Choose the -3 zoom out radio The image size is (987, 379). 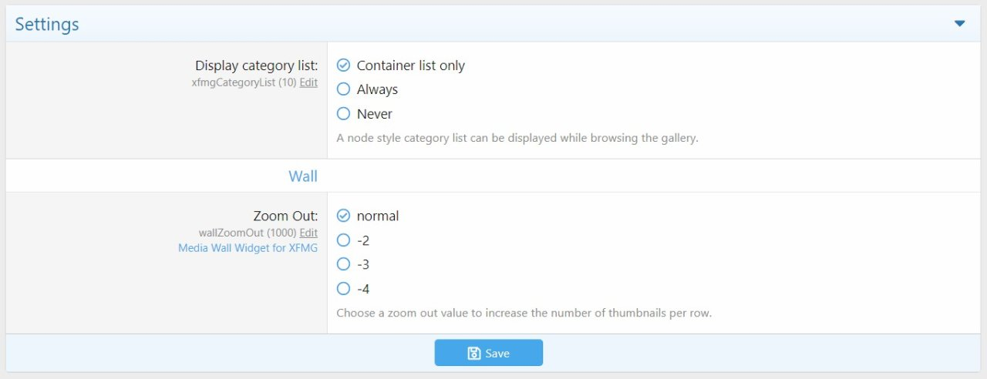tap(344, 264)
